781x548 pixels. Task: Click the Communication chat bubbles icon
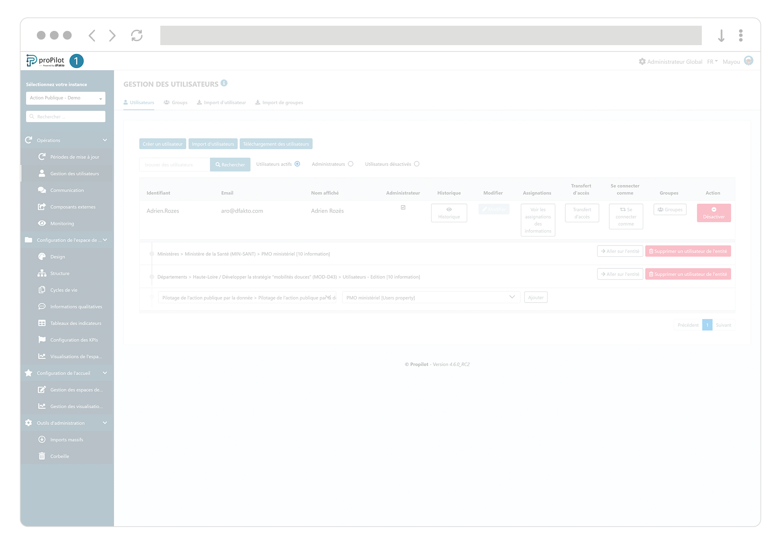pos(42,190)
